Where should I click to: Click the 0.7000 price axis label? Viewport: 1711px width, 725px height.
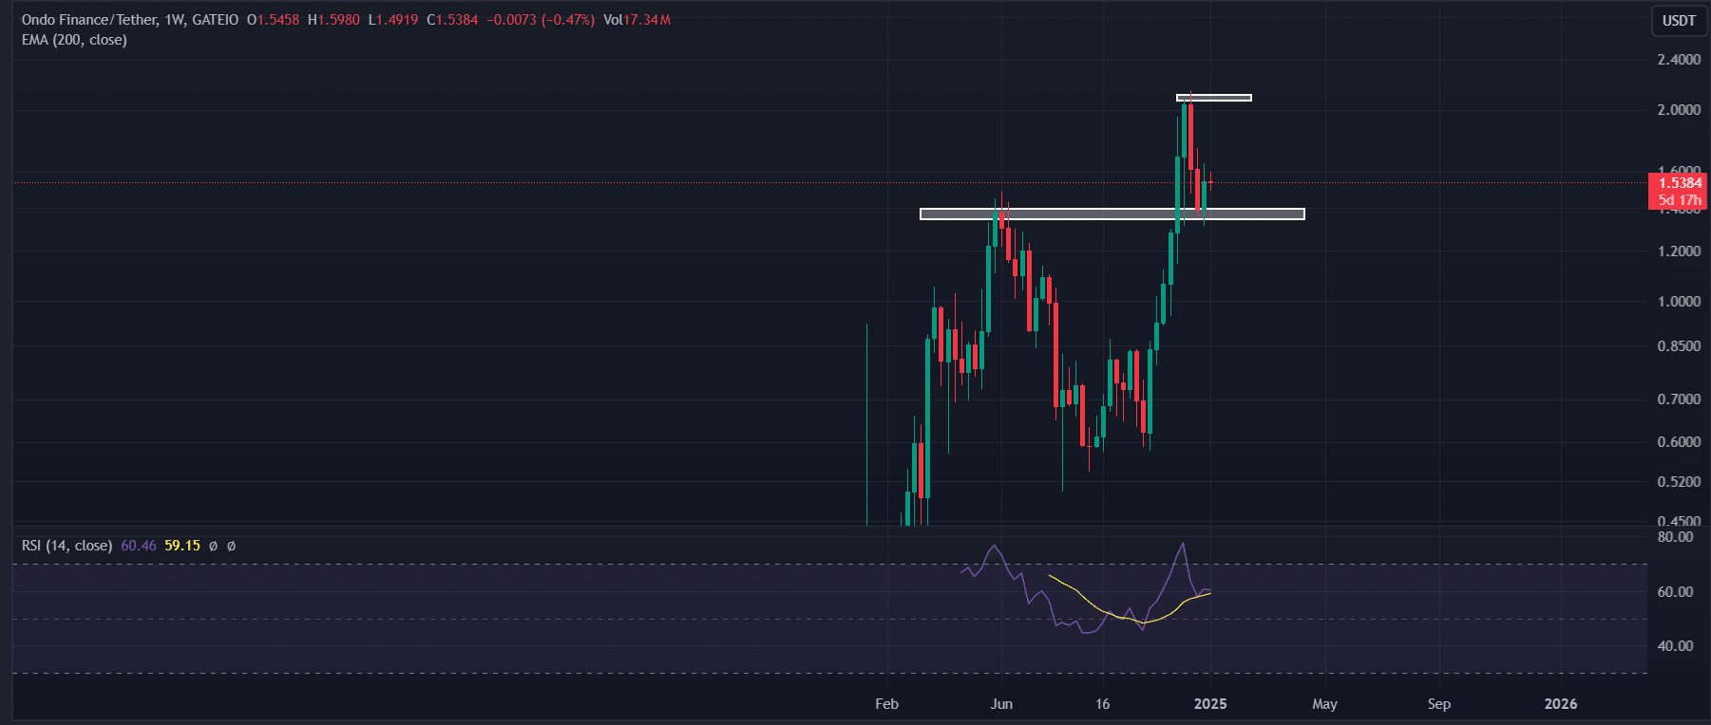point(1679,400)
